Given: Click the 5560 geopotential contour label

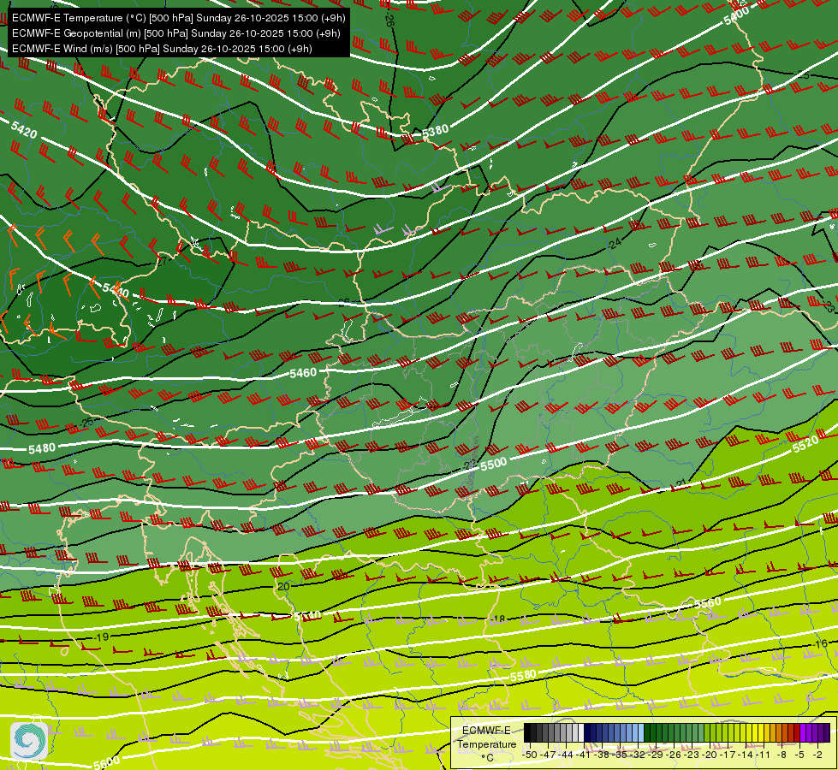Looking at the screenshot, I should (708, 603).
